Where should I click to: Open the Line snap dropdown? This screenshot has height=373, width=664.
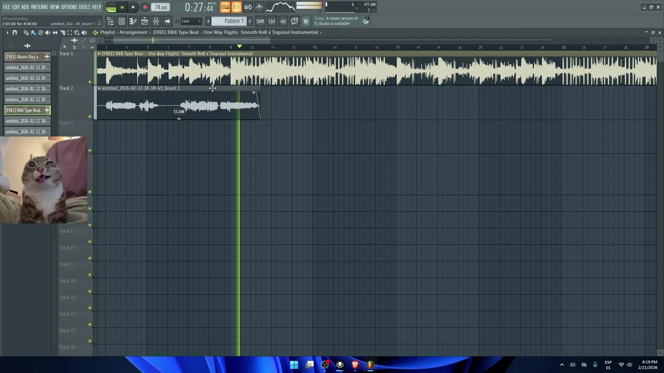coord(190,21)
